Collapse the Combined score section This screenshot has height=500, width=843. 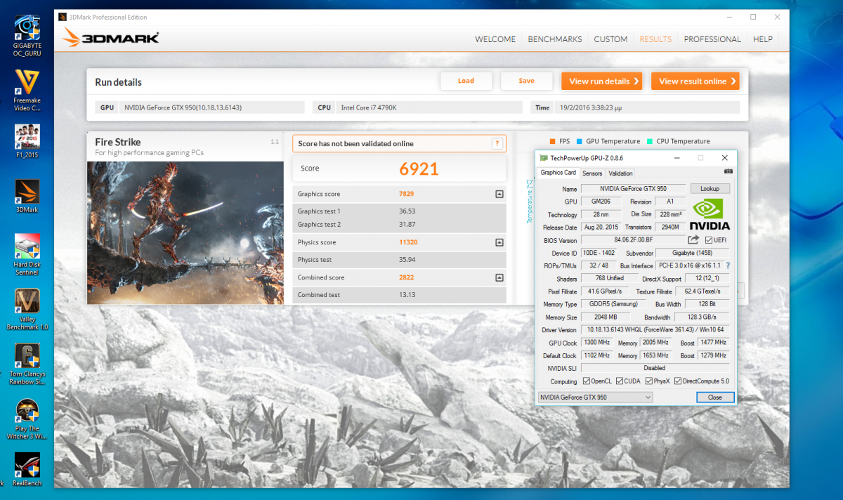499,277
